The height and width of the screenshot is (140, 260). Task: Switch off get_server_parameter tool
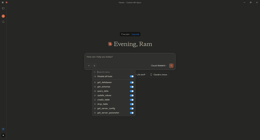[x=132, y=113]
